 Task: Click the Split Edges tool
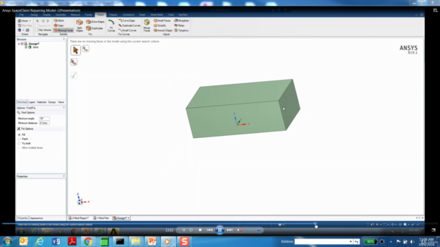pyautogui.click(x=80, y=25)
